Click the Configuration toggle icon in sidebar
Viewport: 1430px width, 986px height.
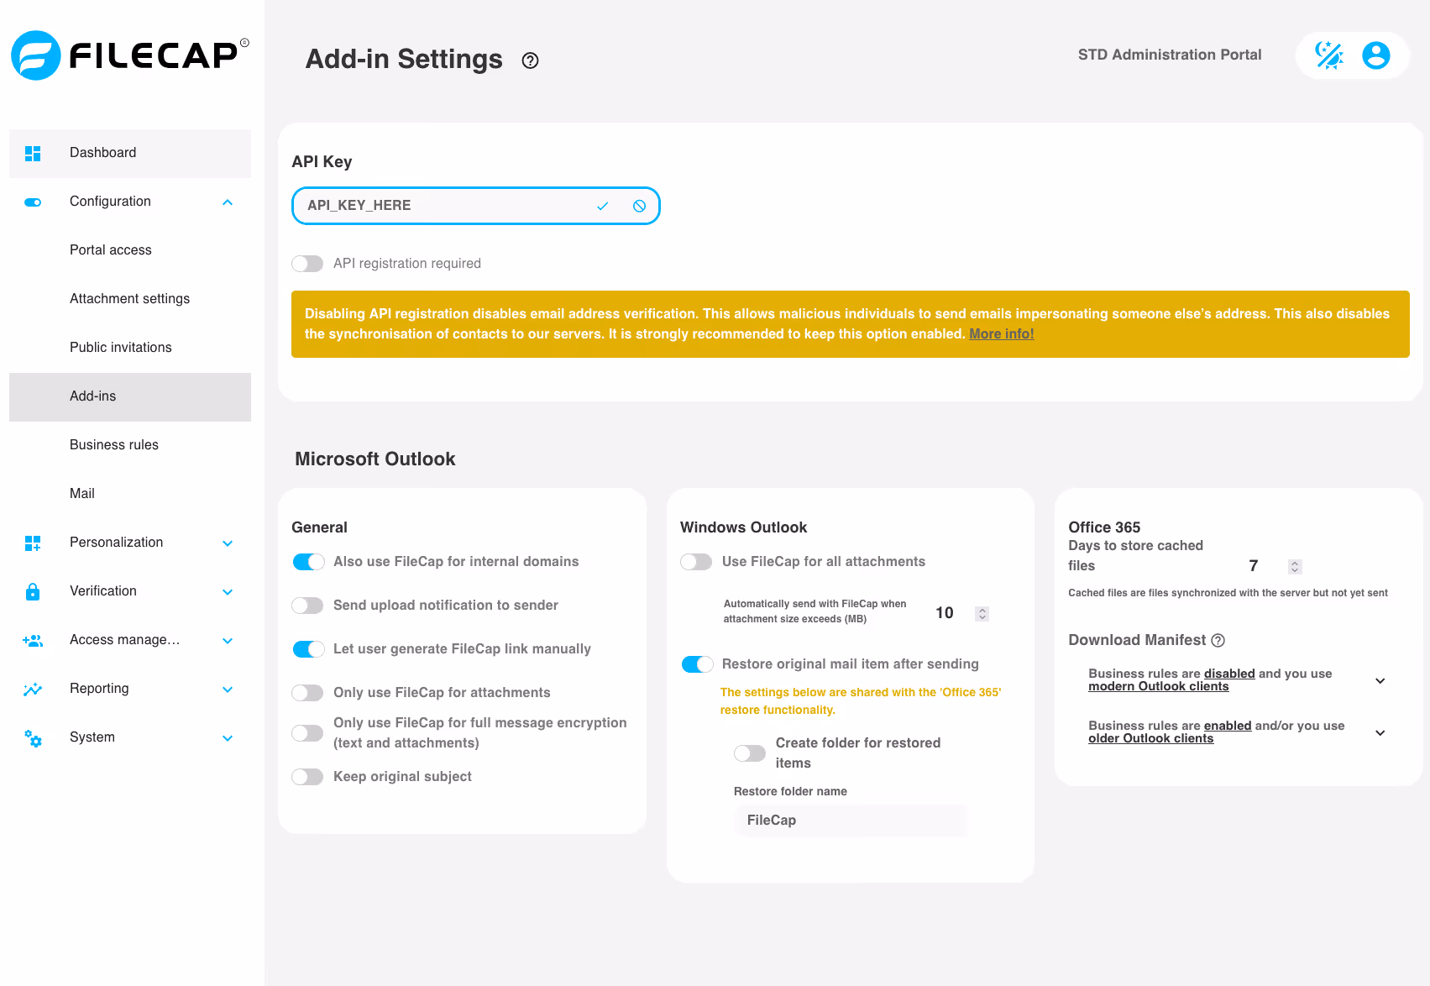point(33,202)
